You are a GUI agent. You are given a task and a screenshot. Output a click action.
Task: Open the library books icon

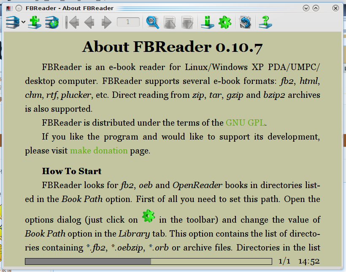[13, 22]
